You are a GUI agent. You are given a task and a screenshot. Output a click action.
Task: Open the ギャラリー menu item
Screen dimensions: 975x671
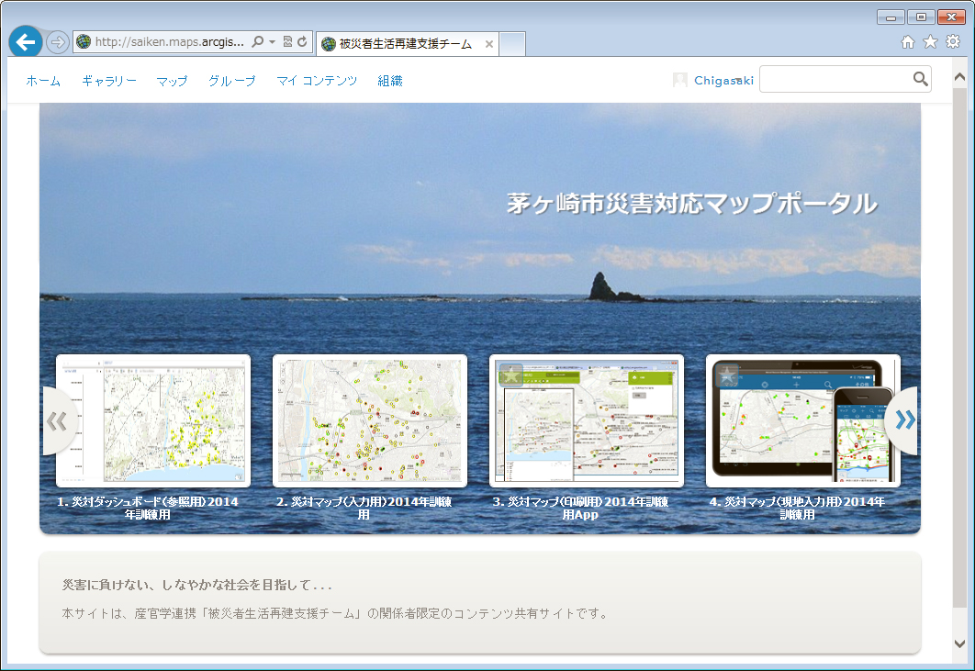(x=108, y=81)
